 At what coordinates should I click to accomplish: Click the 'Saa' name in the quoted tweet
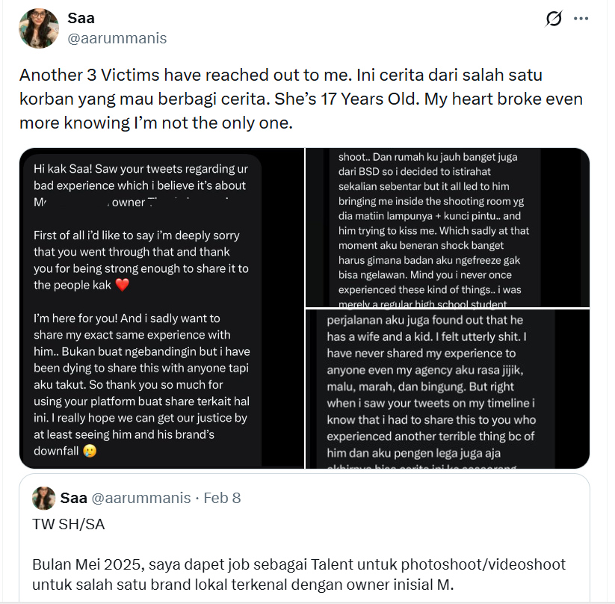pyautogui.click(x=73, y=498)
